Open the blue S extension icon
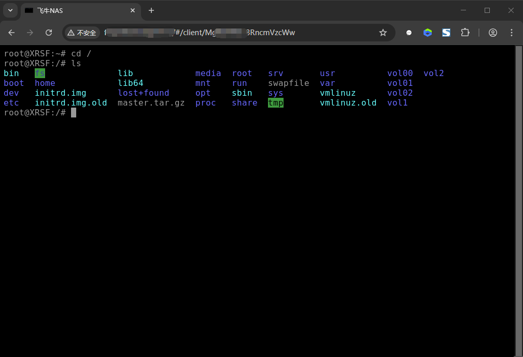The width and height of the screenshot is (523, 357). (x=446, y=33)
